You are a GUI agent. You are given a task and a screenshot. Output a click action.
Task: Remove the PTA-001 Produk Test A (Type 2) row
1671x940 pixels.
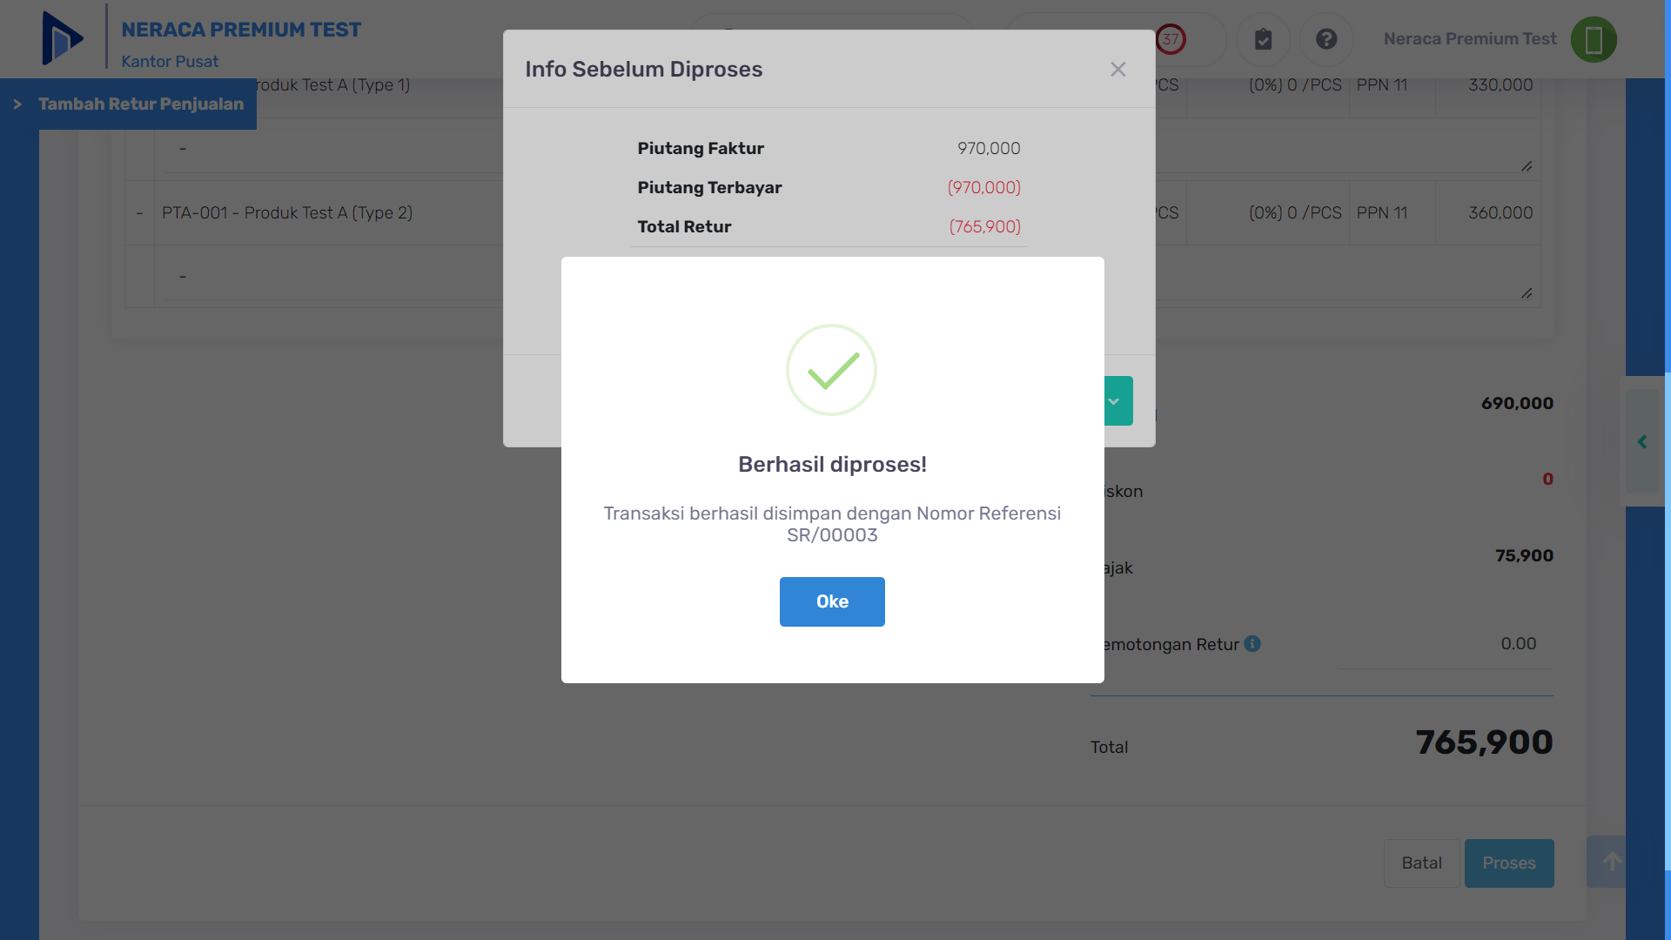(139, 213)
